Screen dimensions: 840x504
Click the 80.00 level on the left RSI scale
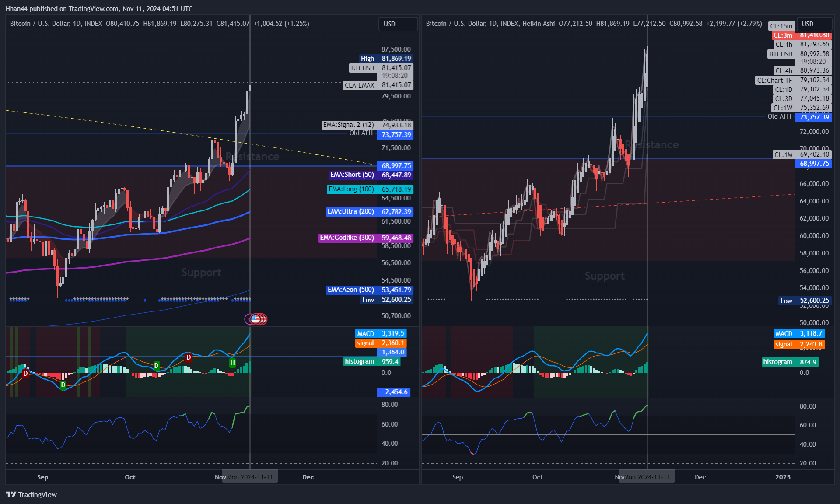click(x=389, y=405)
